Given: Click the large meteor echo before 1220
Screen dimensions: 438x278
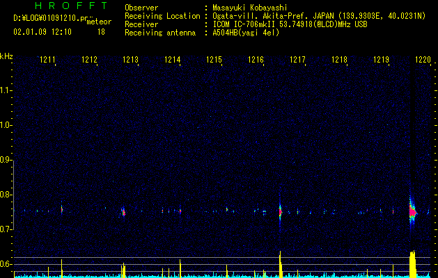Looking at the screenshot, I should click(x=412, y=213).
